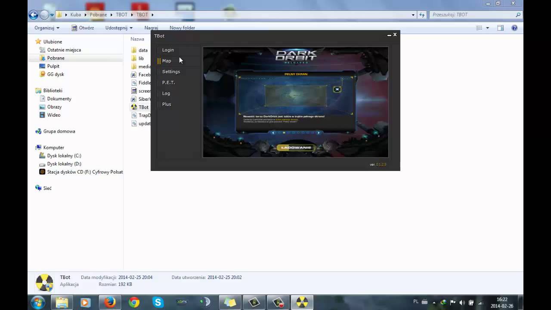Click the fullscreen icon in DarkOrbit preview
551x310 pixels.
pos(337,89)
